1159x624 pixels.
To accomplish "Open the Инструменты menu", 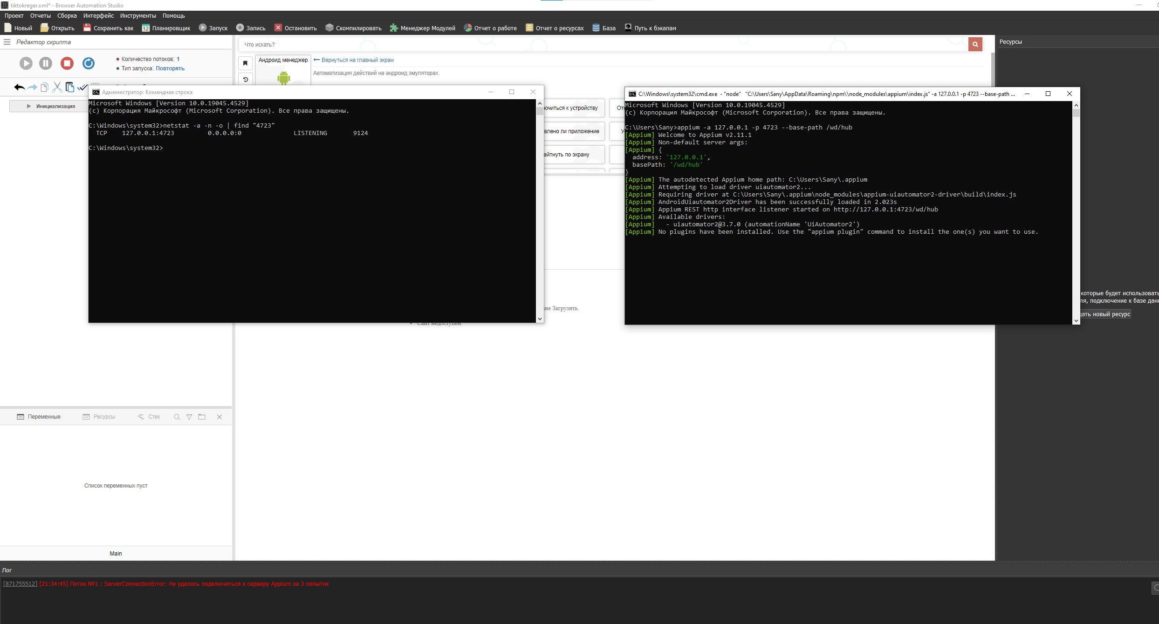I will tap(138, 15).
